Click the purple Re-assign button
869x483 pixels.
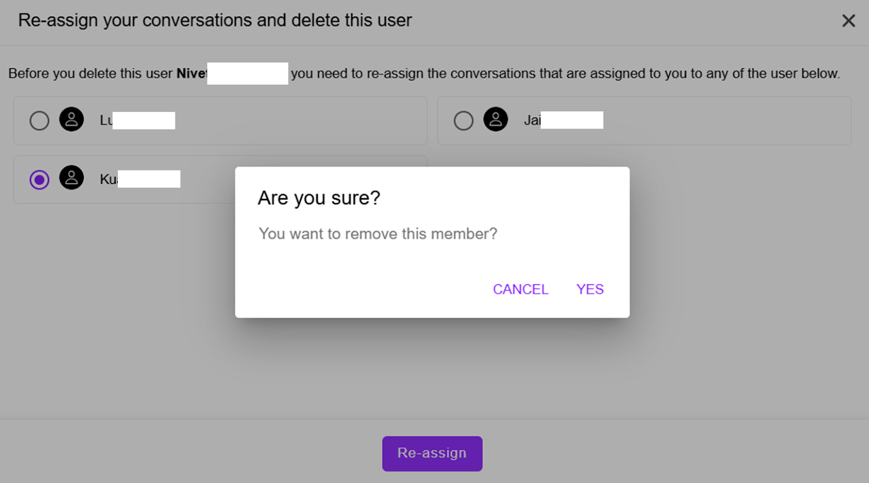coord(432,454)
